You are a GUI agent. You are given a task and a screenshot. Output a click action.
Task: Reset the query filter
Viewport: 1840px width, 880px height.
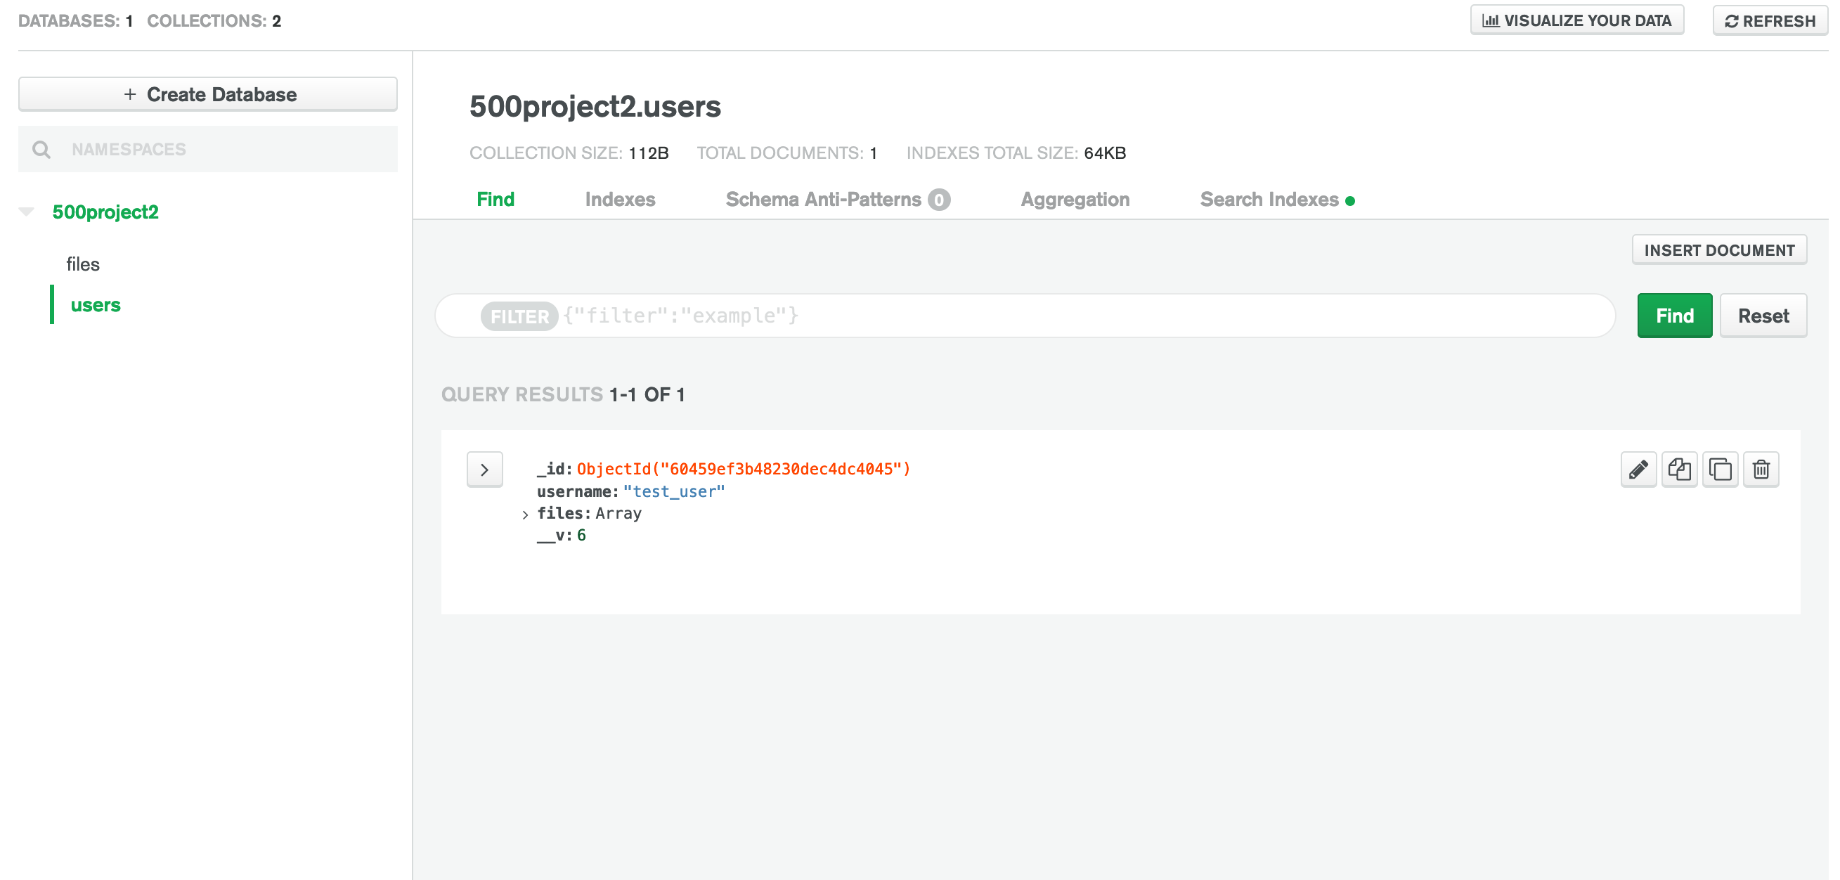pos(1762,316)
